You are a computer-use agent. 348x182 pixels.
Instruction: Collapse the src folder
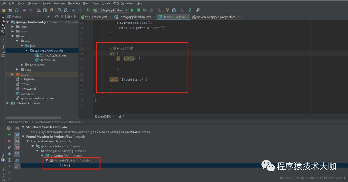coord(13,36)
